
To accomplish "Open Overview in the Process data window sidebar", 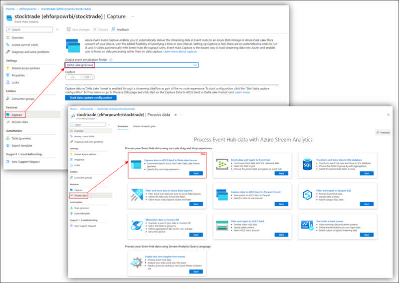I will 79,131.
